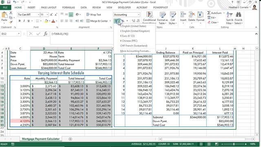Toggle Wrap Text
Screen dimensions: 261x147
(x=94, y=15)
